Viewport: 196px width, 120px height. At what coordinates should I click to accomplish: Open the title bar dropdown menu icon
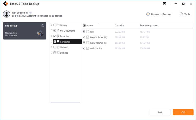tap(164, 4)
